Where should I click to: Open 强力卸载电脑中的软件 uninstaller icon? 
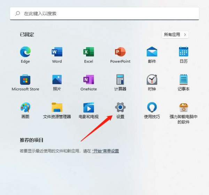tap(184, 107)
